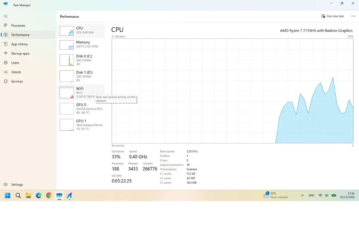Select Disk 0 (C:) in the list

(81, 60)
